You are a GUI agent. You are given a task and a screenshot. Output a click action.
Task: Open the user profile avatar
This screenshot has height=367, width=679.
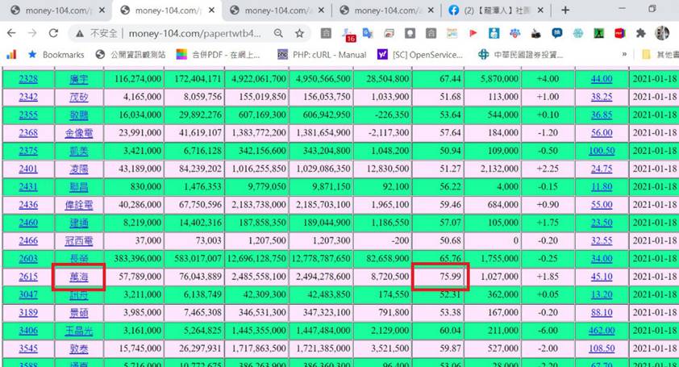coord(662,34)
